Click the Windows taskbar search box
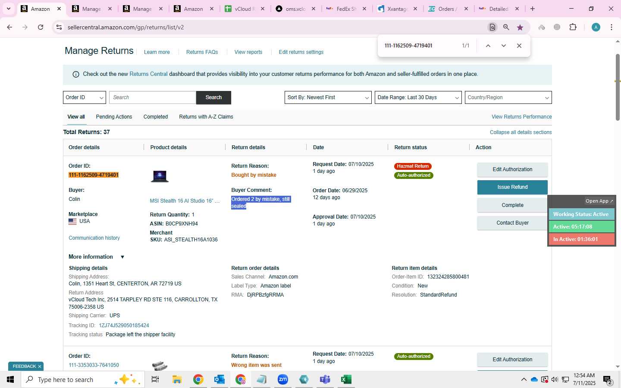Viewport: 621px width, 388px height. (x=83, y=379)
